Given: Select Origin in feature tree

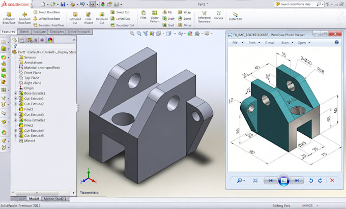Looking at the screenshot, I should 26,88.
